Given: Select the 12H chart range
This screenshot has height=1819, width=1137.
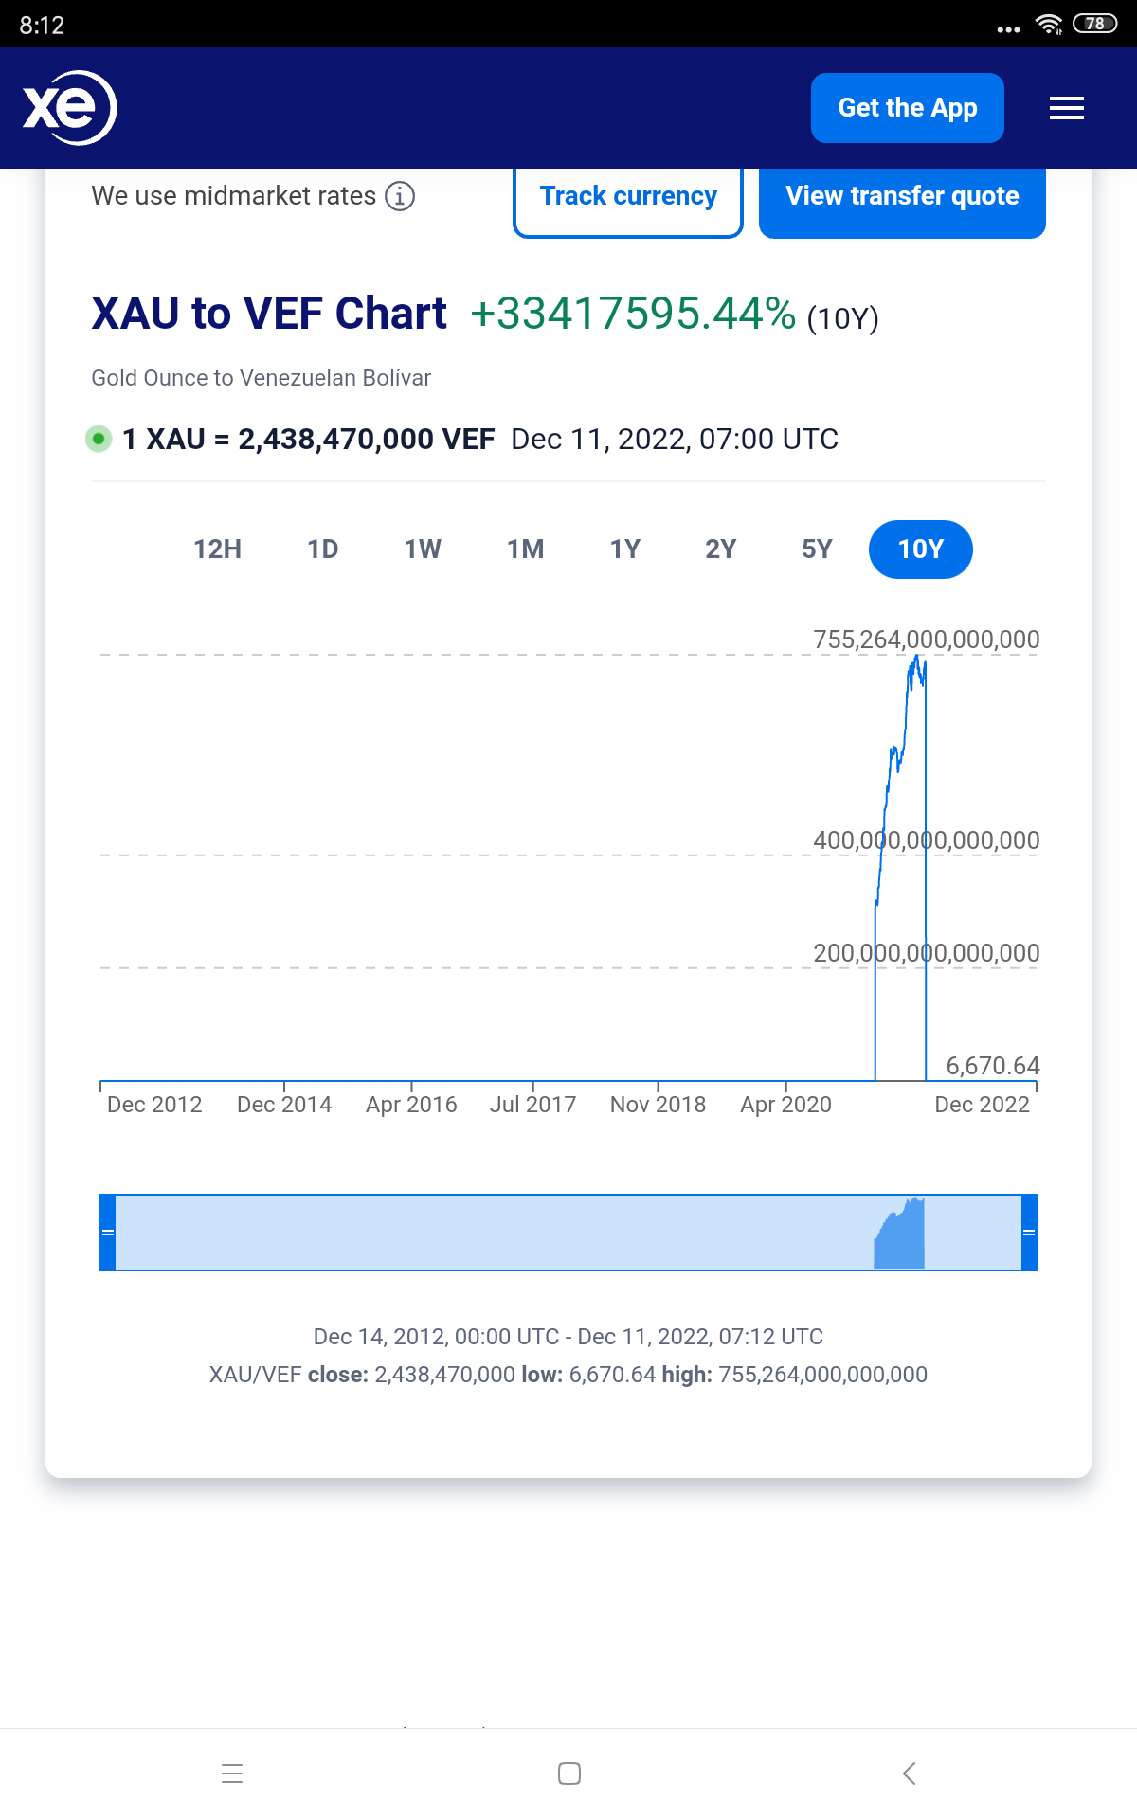Looking at the screenshot, I should (217, 549).
